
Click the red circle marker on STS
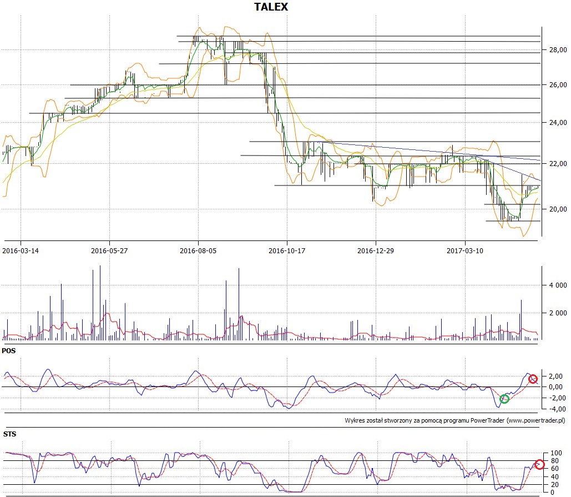click(539, 464)
